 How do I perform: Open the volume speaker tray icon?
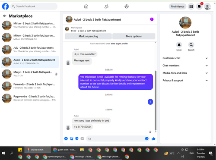[182, 157]
